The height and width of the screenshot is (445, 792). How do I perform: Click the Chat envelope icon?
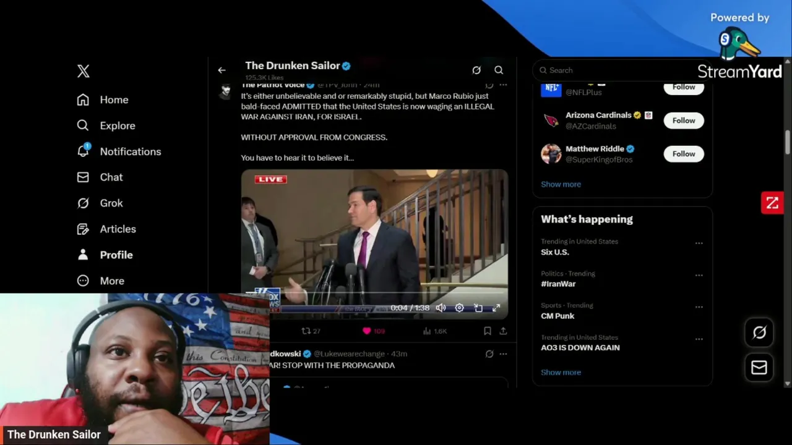83,177
